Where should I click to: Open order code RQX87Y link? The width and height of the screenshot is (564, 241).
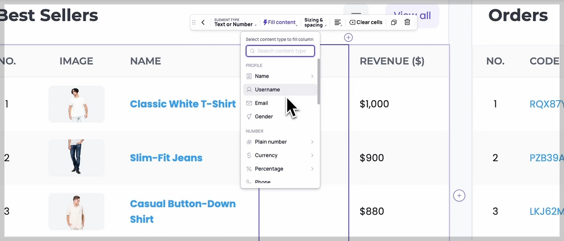[x=546, y=104]
